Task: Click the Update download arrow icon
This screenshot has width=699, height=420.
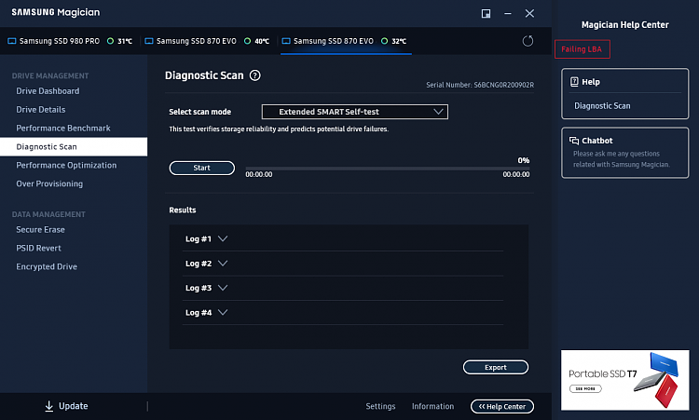Action: pos(49,406)
